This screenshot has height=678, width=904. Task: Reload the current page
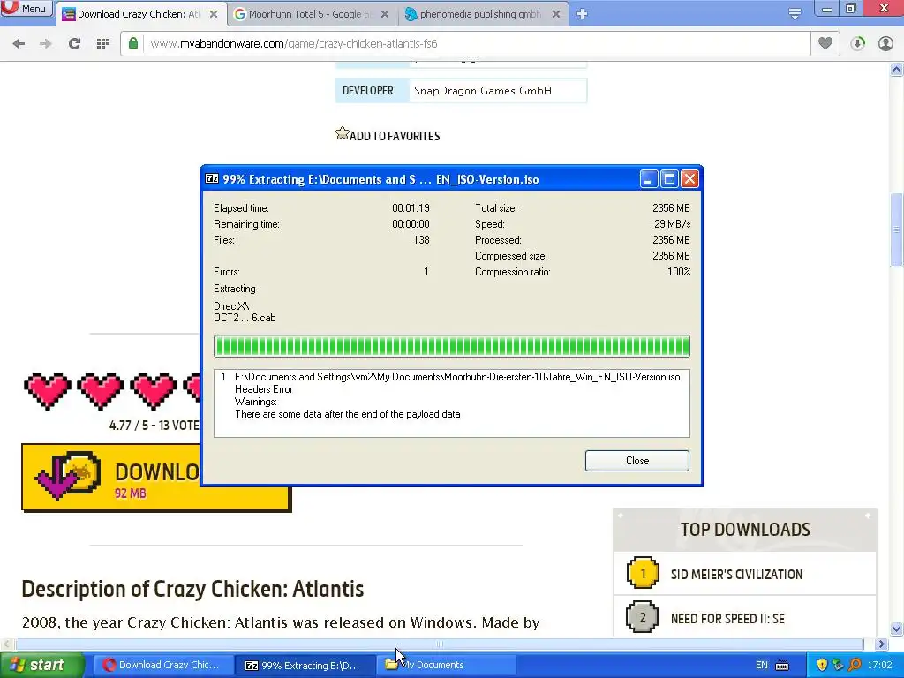[x=74, y=44]
